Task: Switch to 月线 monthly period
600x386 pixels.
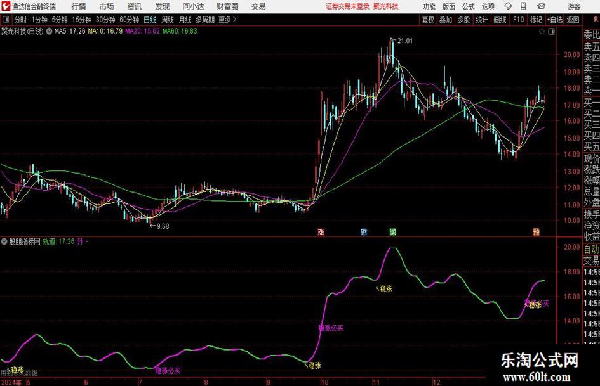Action: point(185,20)
